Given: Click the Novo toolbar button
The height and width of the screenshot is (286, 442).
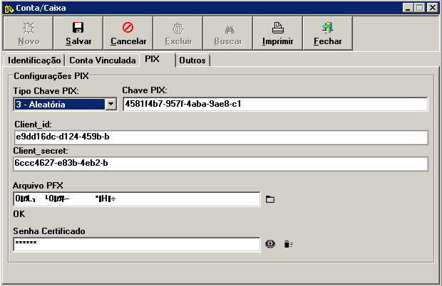Looking at the screenshot, I should tap(28, 33).
